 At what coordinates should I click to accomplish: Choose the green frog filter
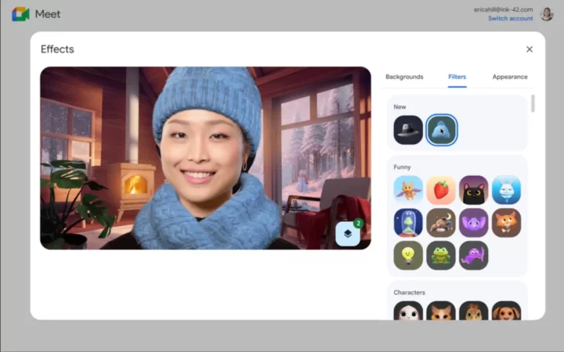pyautogui.click(x=441, y=255)
